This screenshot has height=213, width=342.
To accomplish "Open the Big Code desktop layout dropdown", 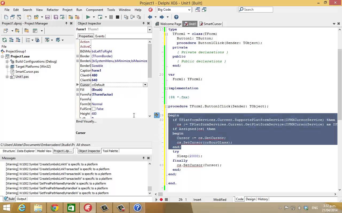I will click(190, 10).
